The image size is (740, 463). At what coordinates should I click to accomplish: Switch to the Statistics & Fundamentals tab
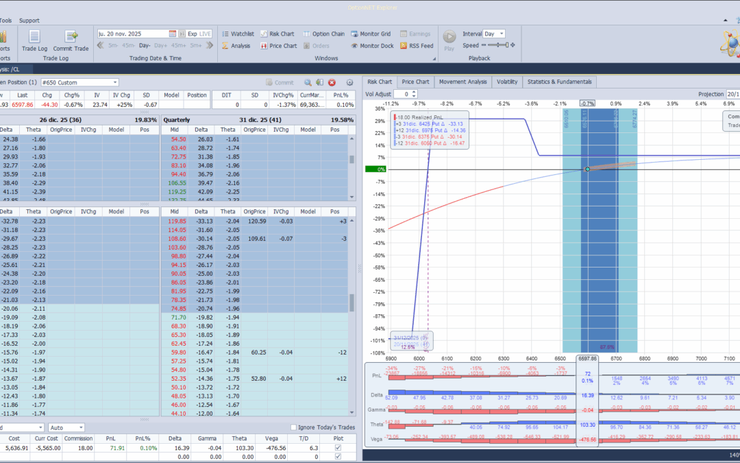(559, 82)
